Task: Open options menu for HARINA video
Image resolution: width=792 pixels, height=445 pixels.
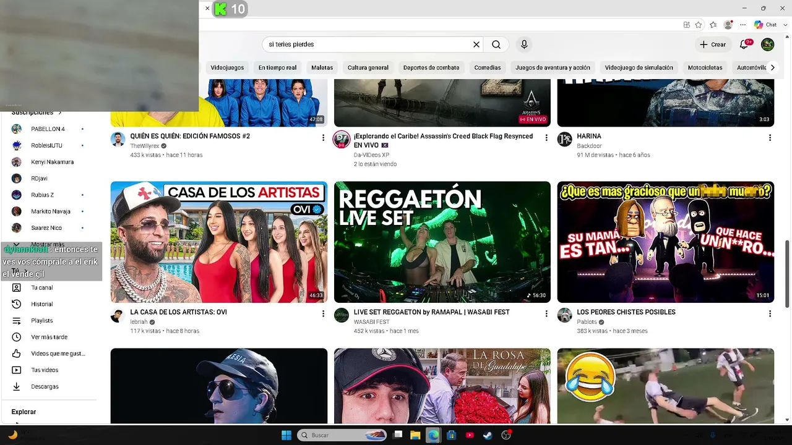Action: [770, 138]
